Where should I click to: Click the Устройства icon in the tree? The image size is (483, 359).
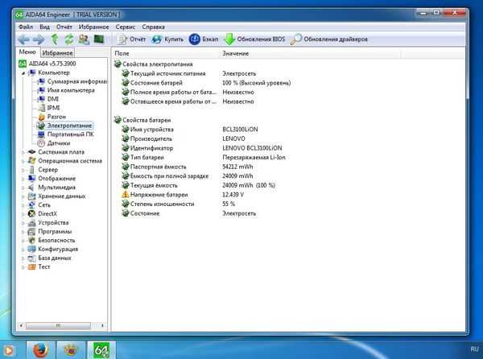point(31,223)
